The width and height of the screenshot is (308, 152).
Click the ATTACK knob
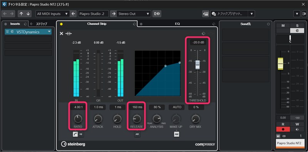(98, 119)
